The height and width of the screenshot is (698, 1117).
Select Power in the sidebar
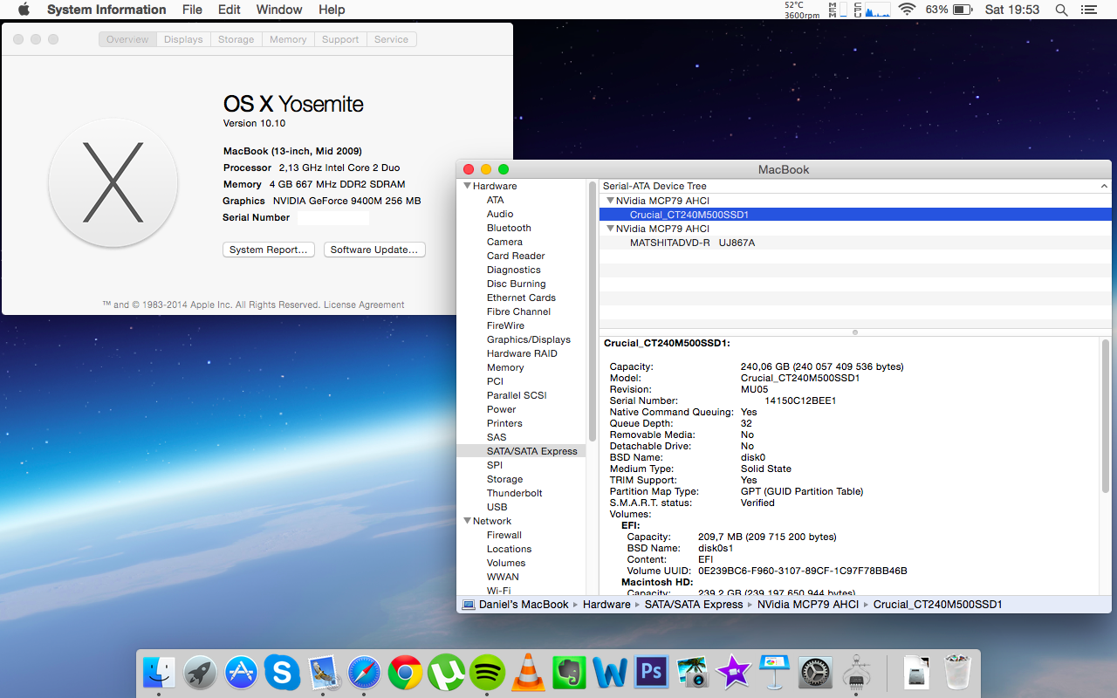[502, 409]
